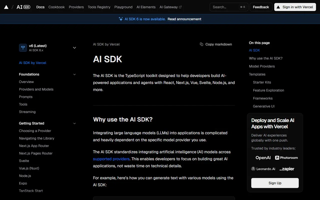Click the Feedback button
Screen dimensions: 320x200
click(261, 7)
